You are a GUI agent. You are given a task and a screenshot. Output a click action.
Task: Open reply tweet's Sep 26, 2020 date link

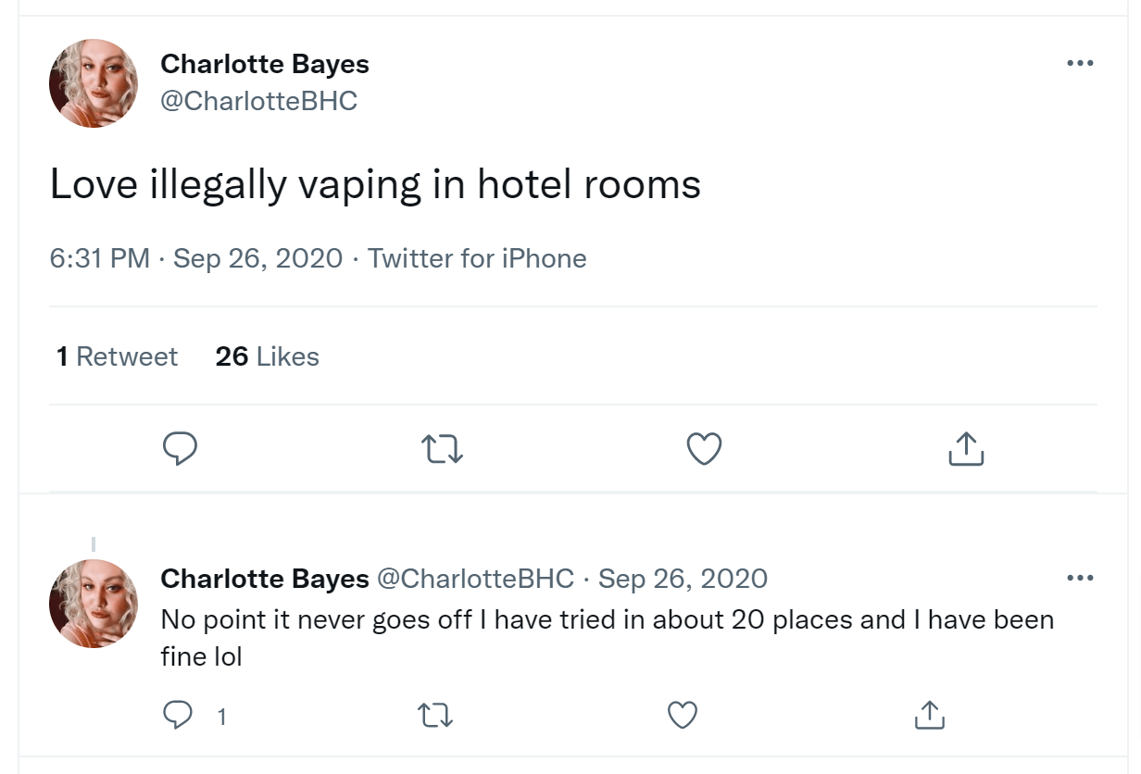point(683,579)
